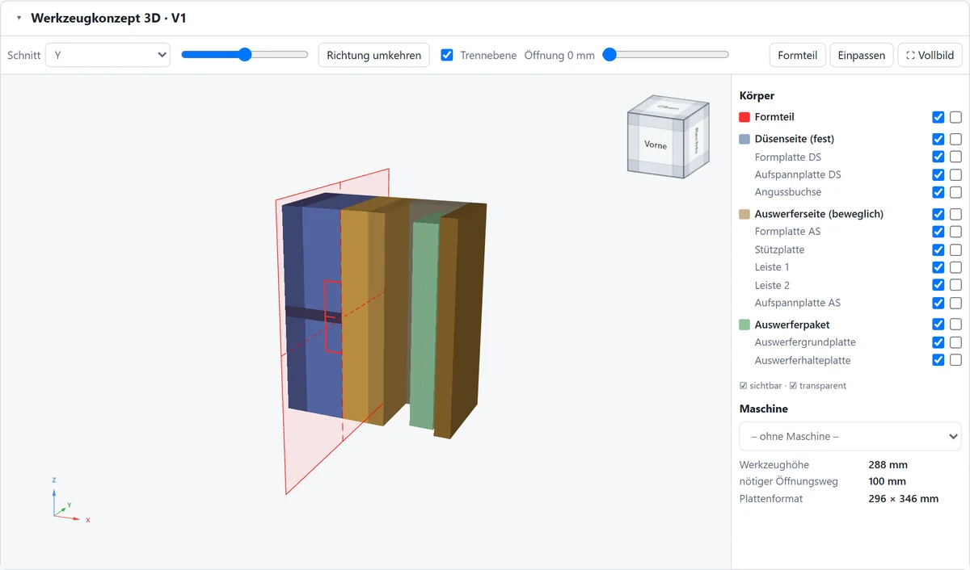Click the nötiger Öffnungsweg value 100 mm

click(x=888, y=482)
